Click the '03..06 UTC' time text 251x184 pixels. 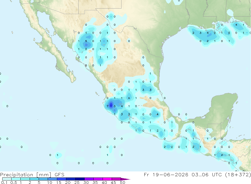click(207, 174)
